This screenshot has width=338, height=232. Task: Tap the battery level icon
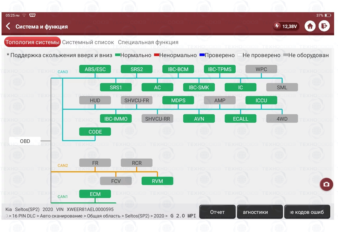(328, 15)
